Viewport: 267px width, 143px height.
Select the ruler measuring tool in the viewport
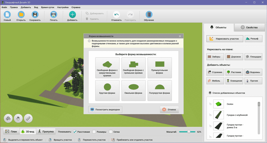(28, 118)
